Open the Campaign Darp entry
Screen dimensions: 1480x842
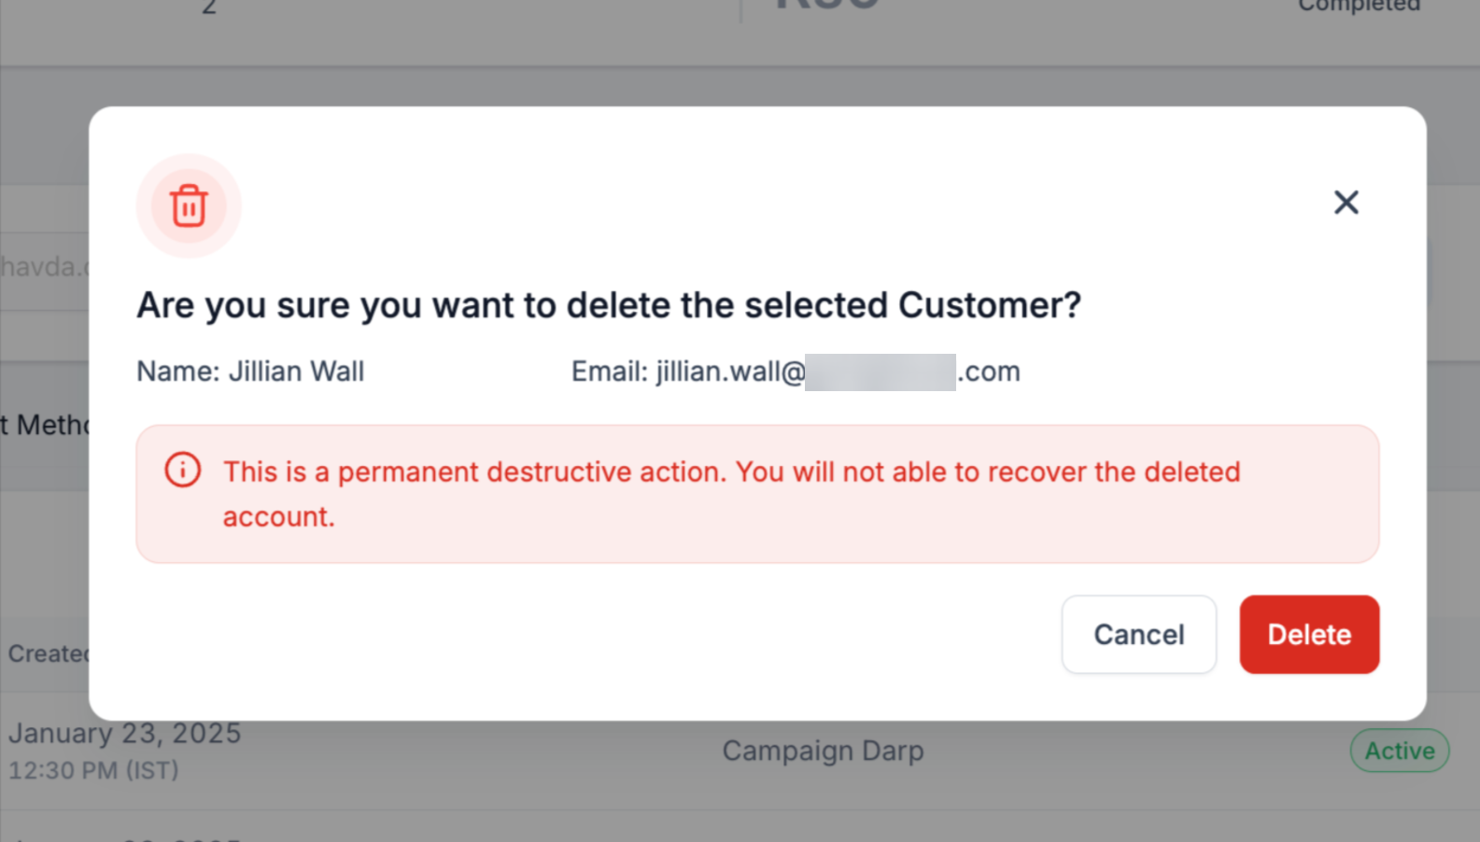[823, 751]
